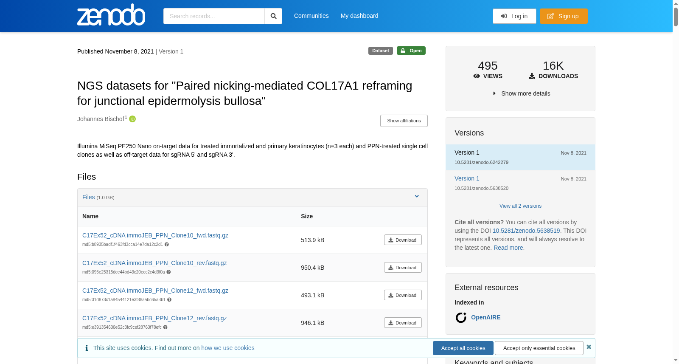Viewport: 679px width, 364px height.
Task: Click the Sign up button
Action: click(564, 16)
